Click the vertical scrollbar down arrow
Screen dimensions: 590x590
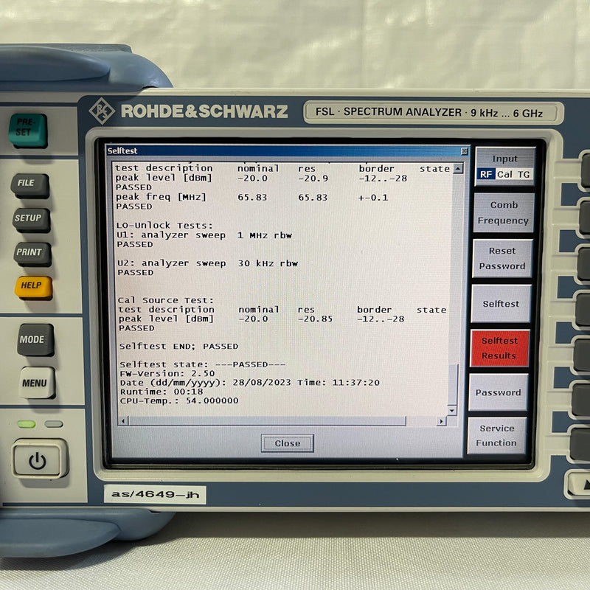pos(452,410)
